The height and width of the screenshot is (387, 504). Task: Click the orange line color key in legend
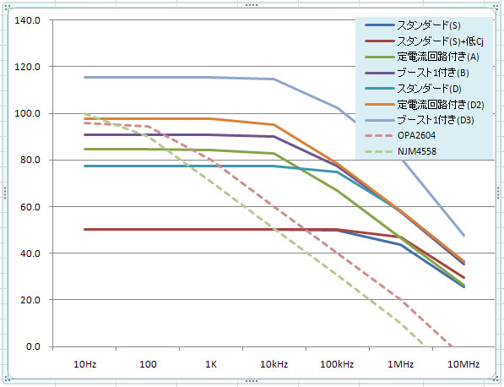[380, 104]
